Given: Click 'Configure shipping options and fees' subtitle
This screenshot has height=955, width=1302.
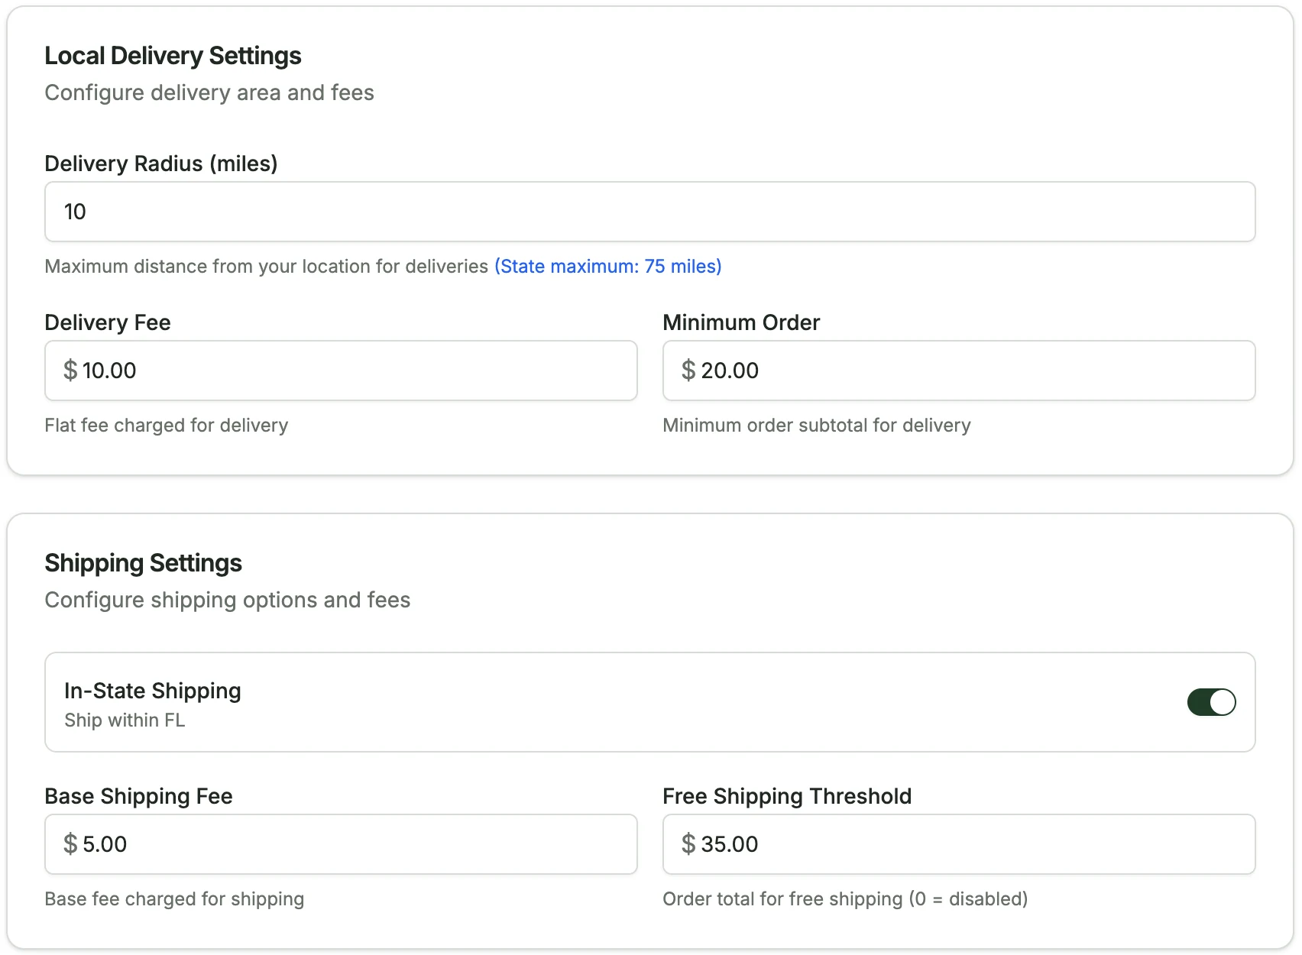Looking at the screenshot, I should [x=228, y=600].
